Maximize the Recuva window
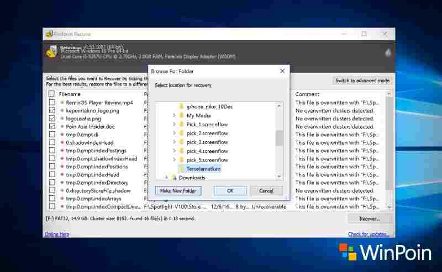The height and width of the screenshot is (272, 442). click(x=364, y=34)
